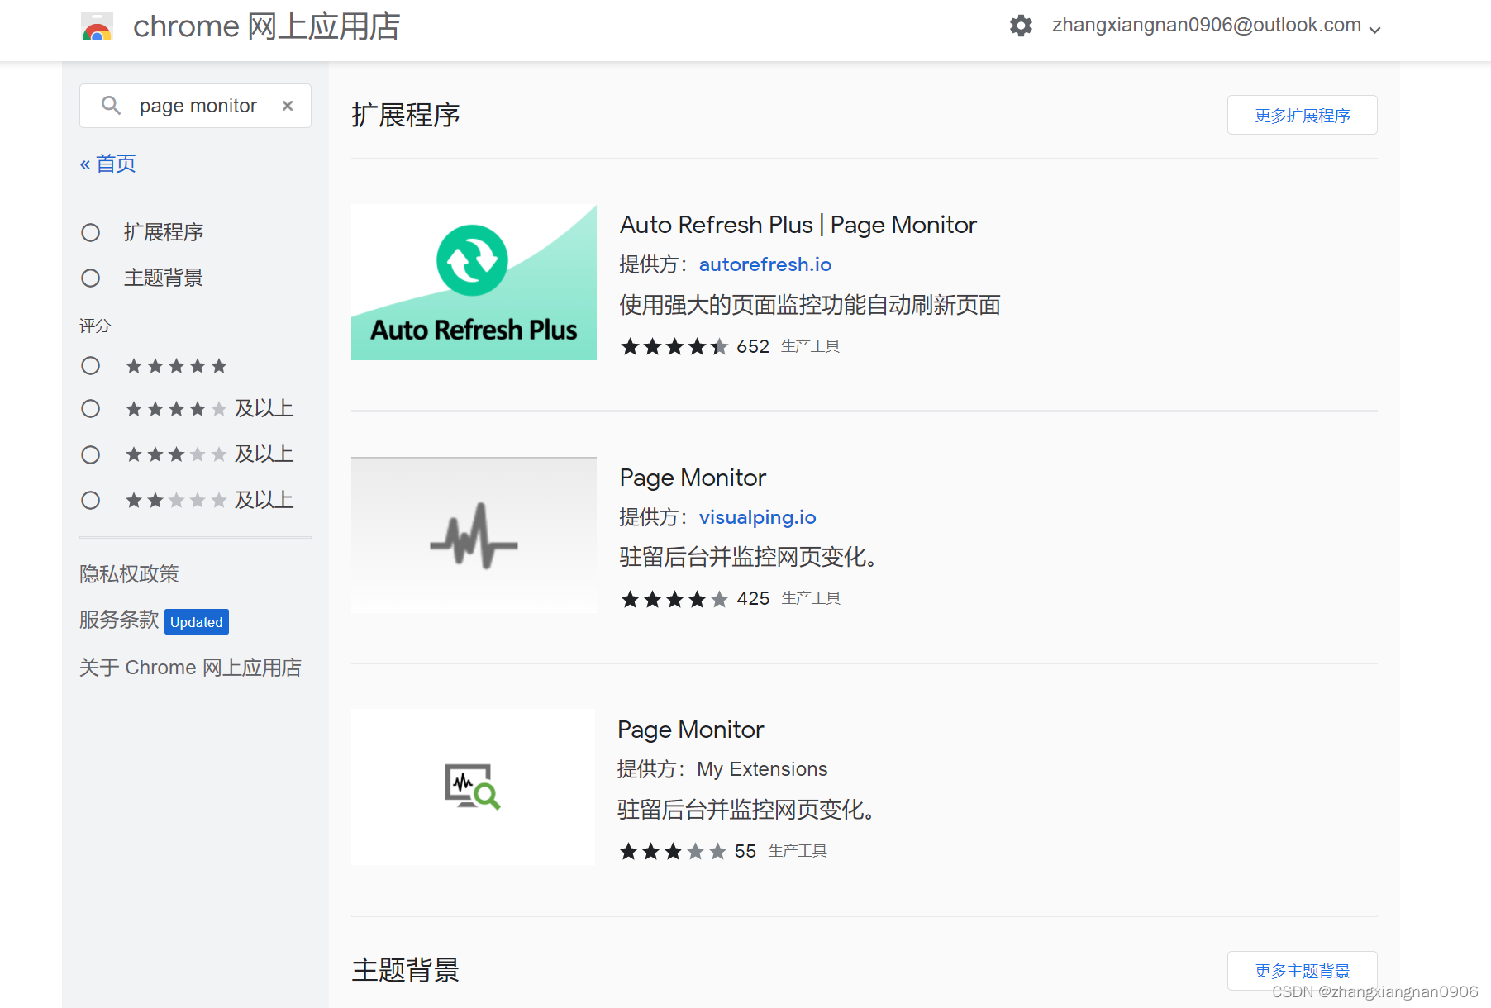Visit the visualping.io provider link
The image size is (1491, 1008).
[758, 517]
